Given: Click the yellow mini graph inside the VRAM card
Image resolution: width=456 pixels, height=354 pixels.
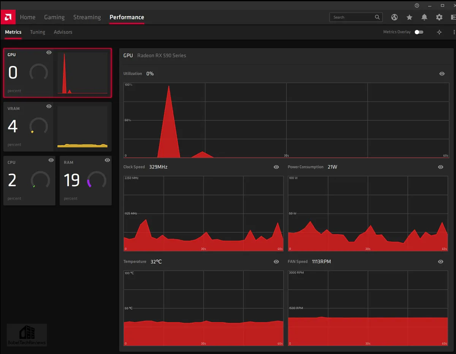Looking at the screenshot, I should pos(82,127).
